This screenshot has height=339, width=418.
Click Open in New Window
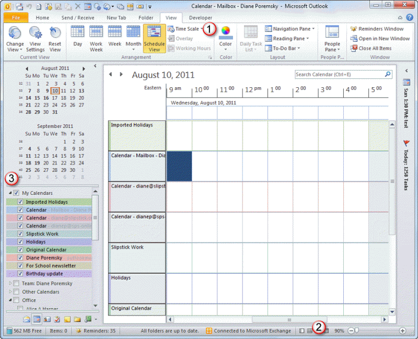click(380, 39)
